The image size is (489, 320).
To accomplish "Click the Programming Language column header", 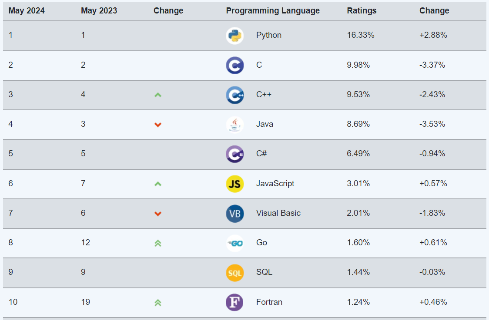I will (273, 10).
